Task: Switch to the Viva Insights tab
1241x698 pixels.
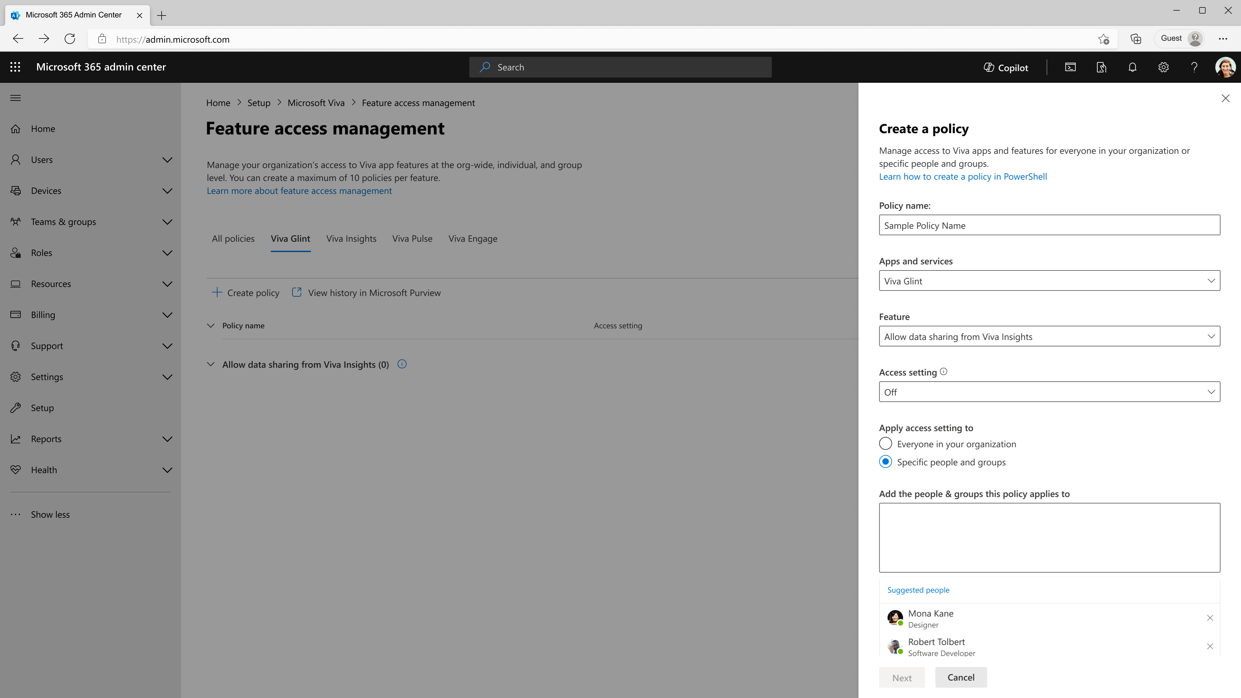Action: [351, 238]
